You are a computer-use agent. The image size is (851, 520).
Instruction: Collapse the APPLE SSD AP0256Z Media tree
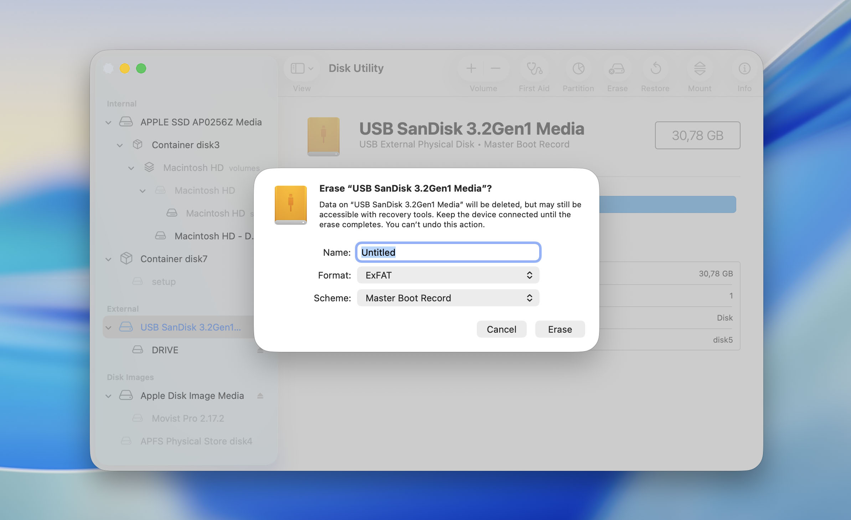click(x=108, y=123)
